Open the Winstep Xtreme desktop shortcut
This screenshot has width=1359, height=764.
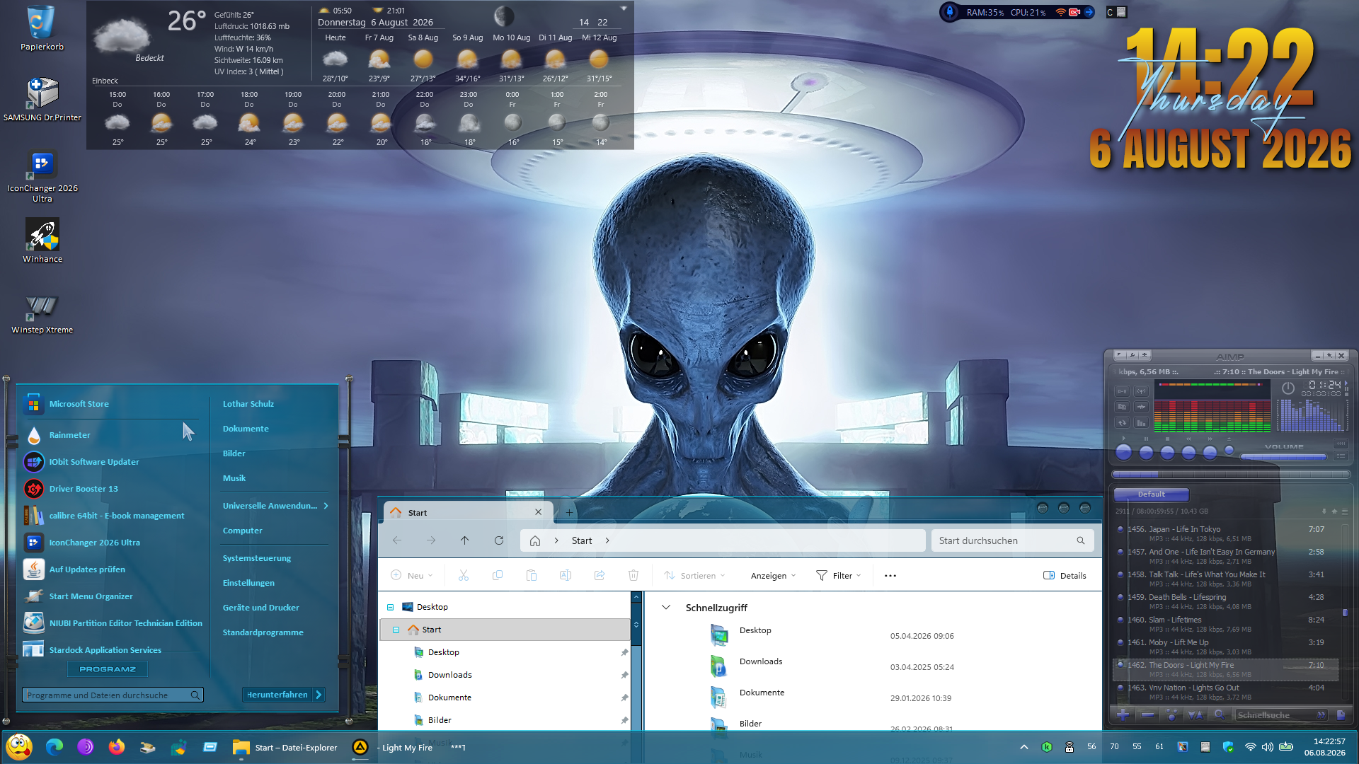point(42,313)
